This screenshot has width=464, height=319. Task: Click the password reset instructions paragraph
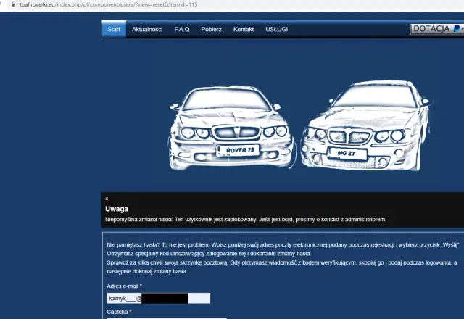pyautogui.click(x=283, y=258)
